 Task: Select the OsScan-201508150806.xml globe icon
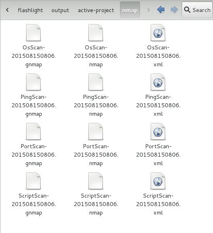point(158,33)
